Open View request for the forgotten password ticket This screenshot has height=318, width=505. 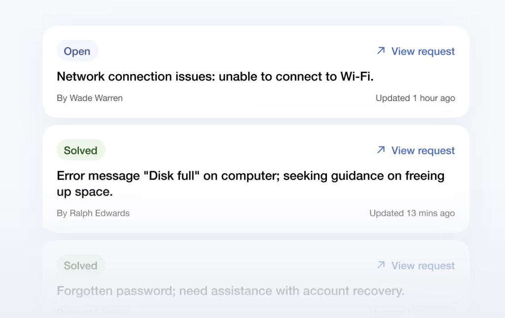pyautogui.click(x=423, y=266)
